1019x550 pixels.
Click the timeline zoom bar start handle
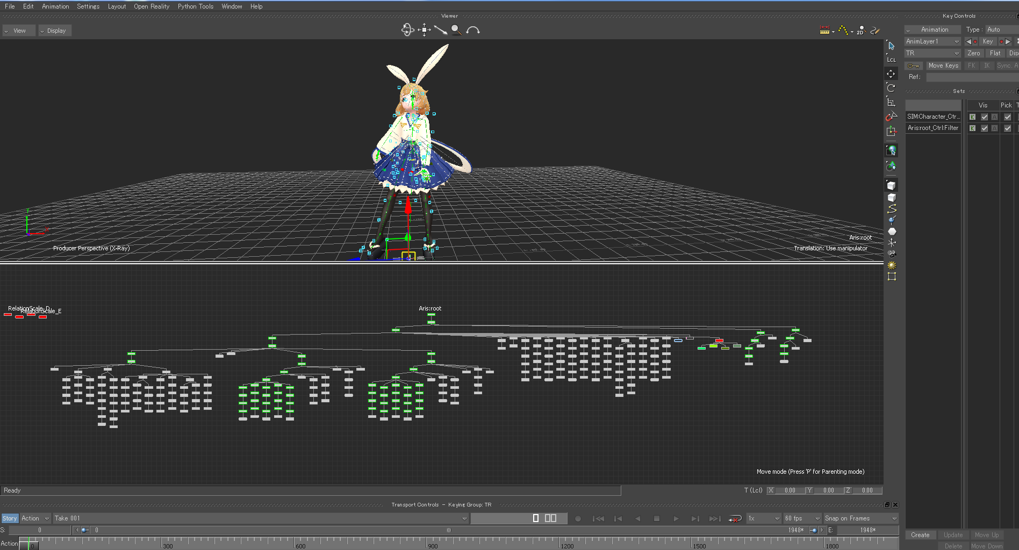point(84,530)
